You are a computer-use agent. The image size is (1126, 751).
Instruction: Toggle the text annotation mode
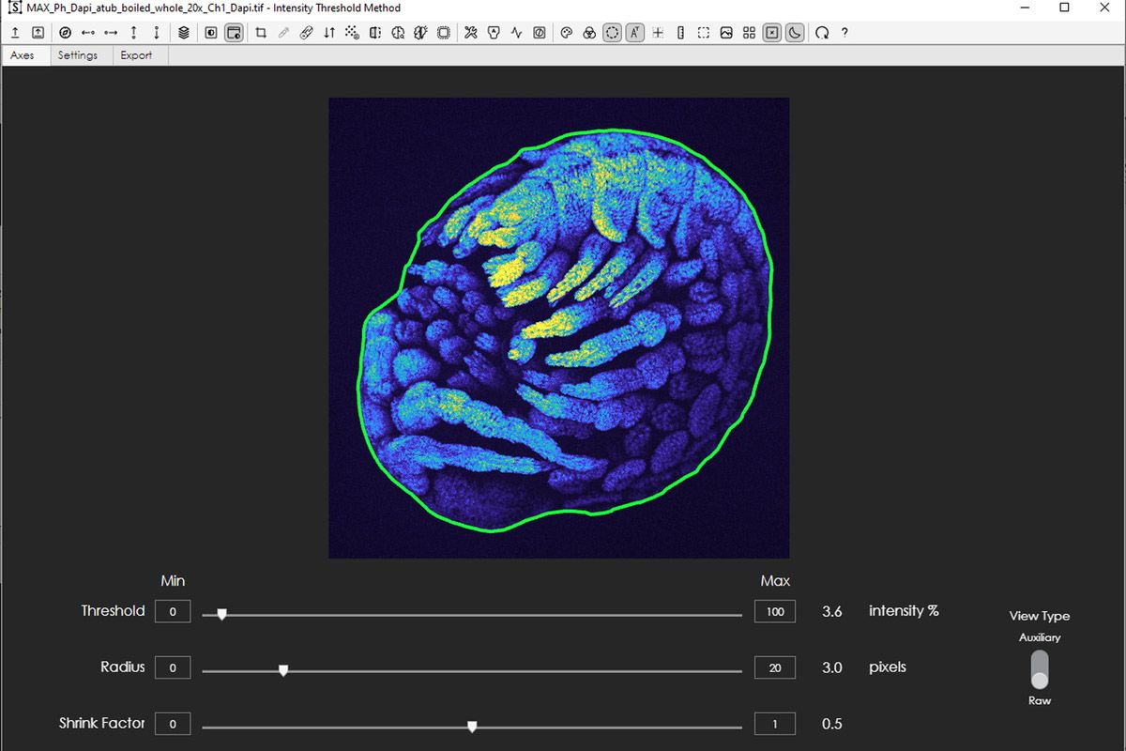tap(635, 32)
